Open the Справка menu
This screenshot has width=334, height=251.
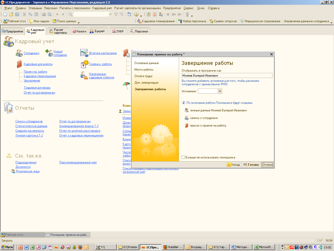click(x=213, y=8)
